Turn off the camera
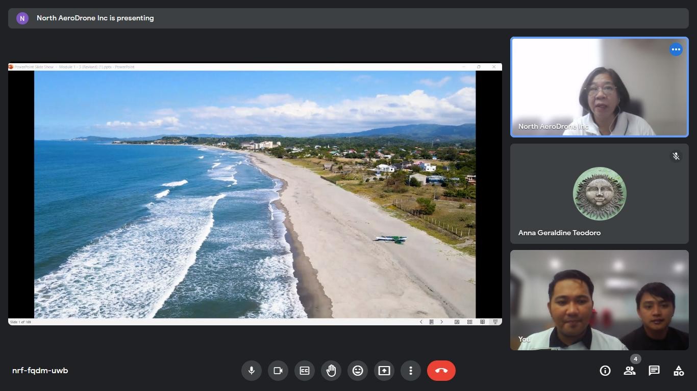 pyautogui.click(x=278, y=371)
